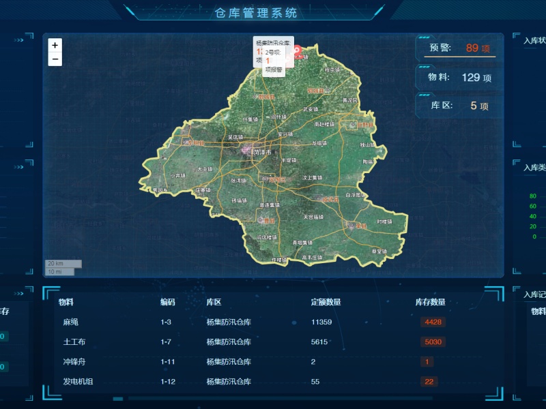
Task: Click the red warehouse location marker on map
Action: point(298,50)
